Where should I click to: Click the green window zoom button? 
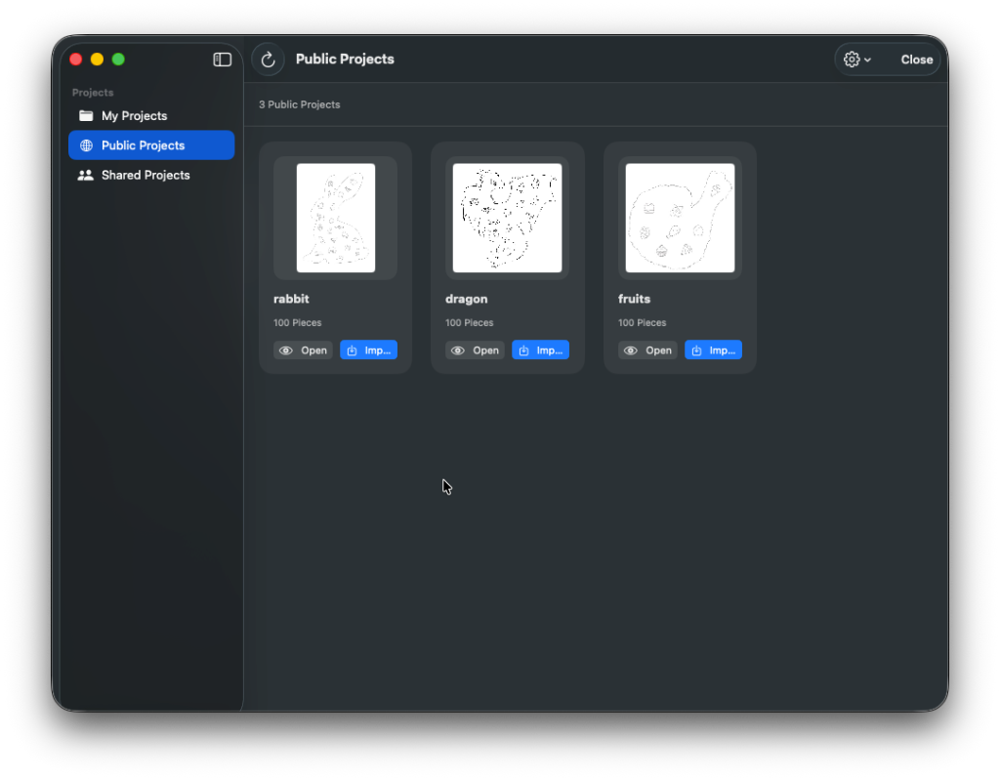point(118,60)
